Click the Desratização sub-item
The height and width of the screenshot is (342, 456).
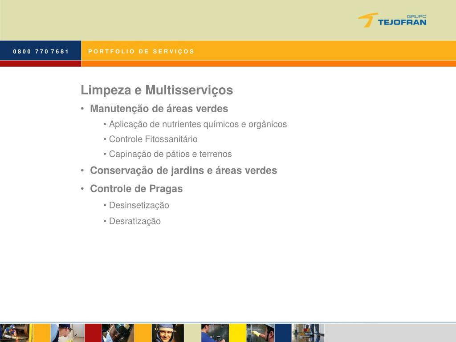coord(135,221)
